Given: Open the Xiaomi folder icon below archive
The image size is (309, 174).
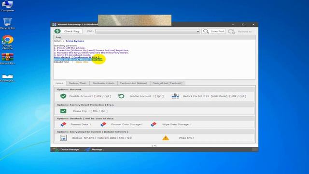Looking at the screenshot, I should (x=8, y=77).
